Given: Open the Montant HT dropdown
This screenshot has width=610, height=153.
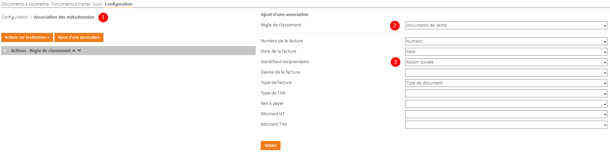Looking at the screenshot, I should tap(506, 114).
